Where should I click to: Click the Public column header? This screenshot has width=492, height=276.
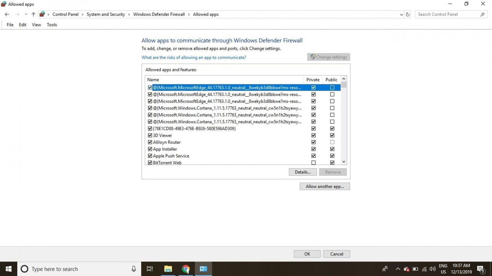pyautogui.click(x=331, y=79)
